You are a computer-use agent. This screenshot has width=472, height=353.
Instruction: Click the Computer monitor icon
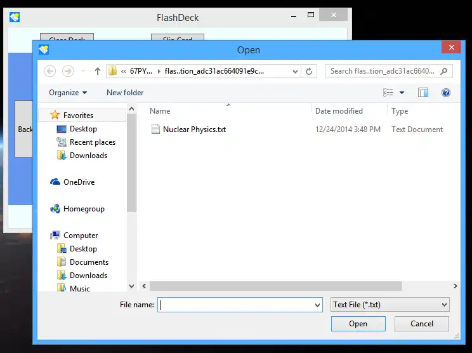click(55, 235)
